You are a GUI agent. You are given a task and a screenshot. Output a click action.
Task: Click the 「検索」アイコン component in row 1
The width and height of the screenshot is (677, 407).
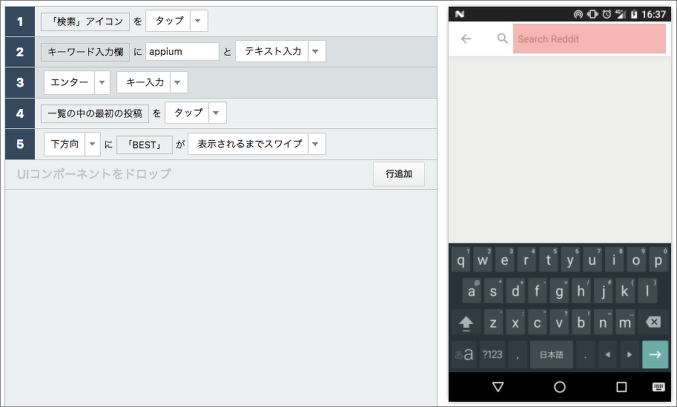(x=85, y=21)
